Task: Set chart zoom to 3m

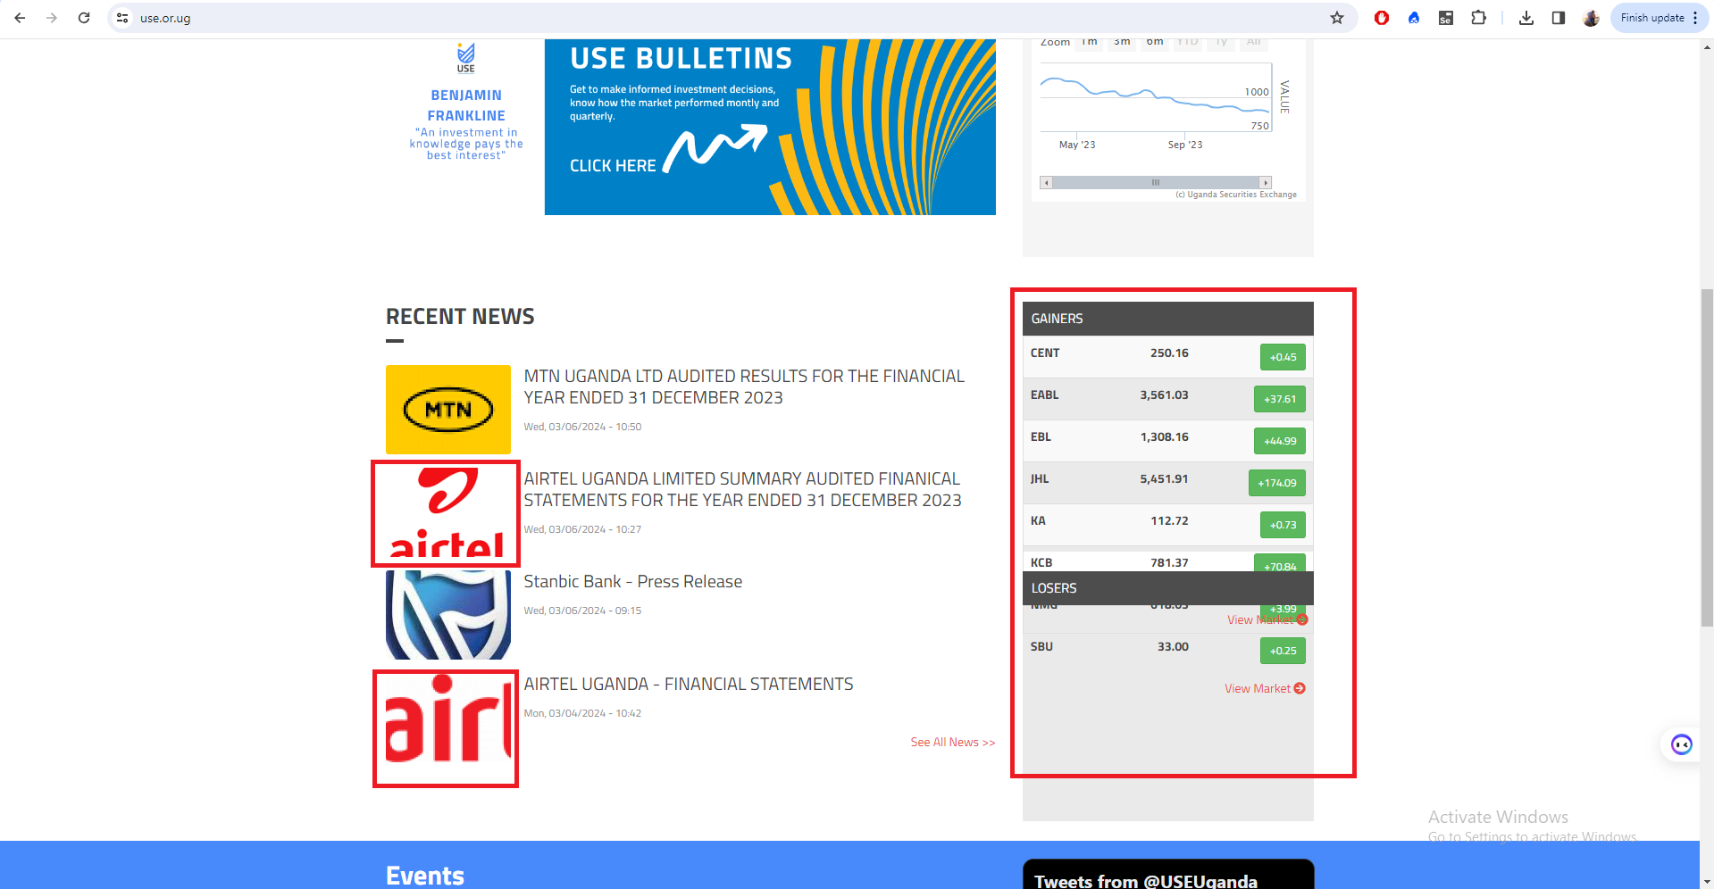Action: click(1122, 42)
